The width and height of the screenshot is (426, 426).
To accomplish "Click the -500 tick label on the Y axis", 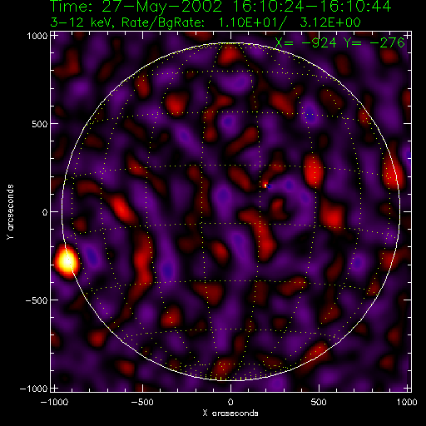I will (x=37, y=300).
